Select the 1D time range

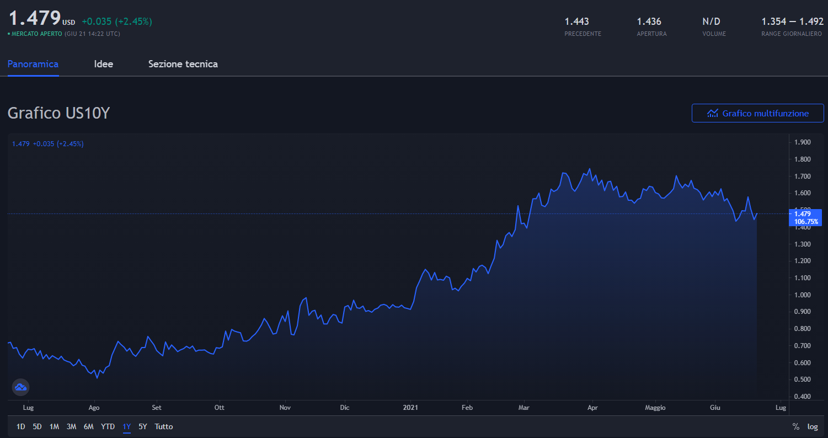[20, 426]
